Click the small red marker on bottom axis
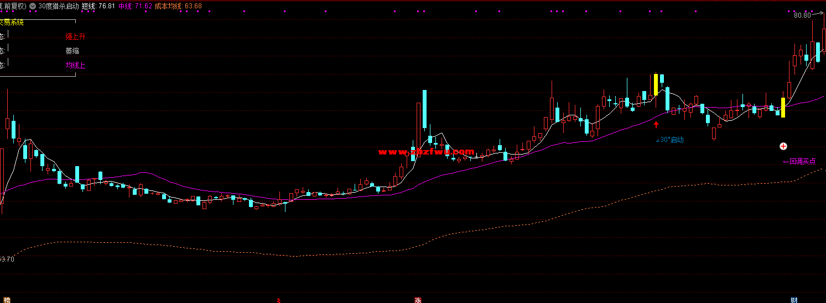 279,300
